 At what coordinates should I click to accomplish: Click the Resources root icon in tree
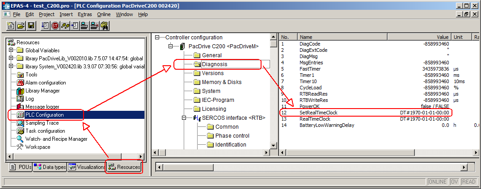pyautogui.click(x=11, y=42)
